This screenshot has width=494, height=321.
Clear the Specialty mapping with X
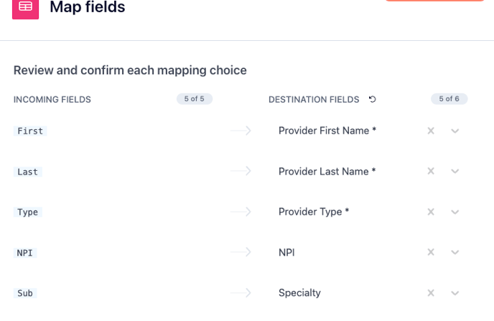431,293
